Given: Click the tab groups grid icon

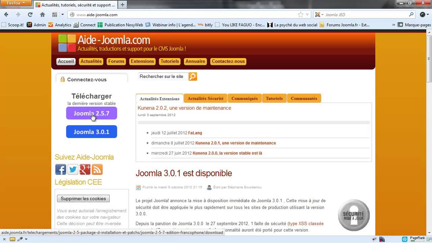Looking at the screenshot, I should tap(54, 15).
